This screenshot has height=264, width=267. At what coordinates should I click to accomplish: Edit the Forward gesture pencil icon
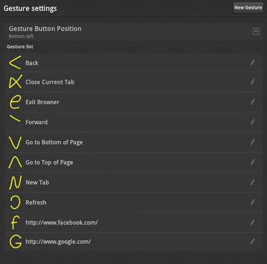(x=252, y=122)
